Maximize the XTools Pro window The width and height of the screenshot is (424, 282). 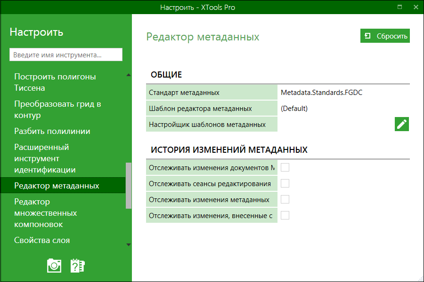(x=400, y=7)
